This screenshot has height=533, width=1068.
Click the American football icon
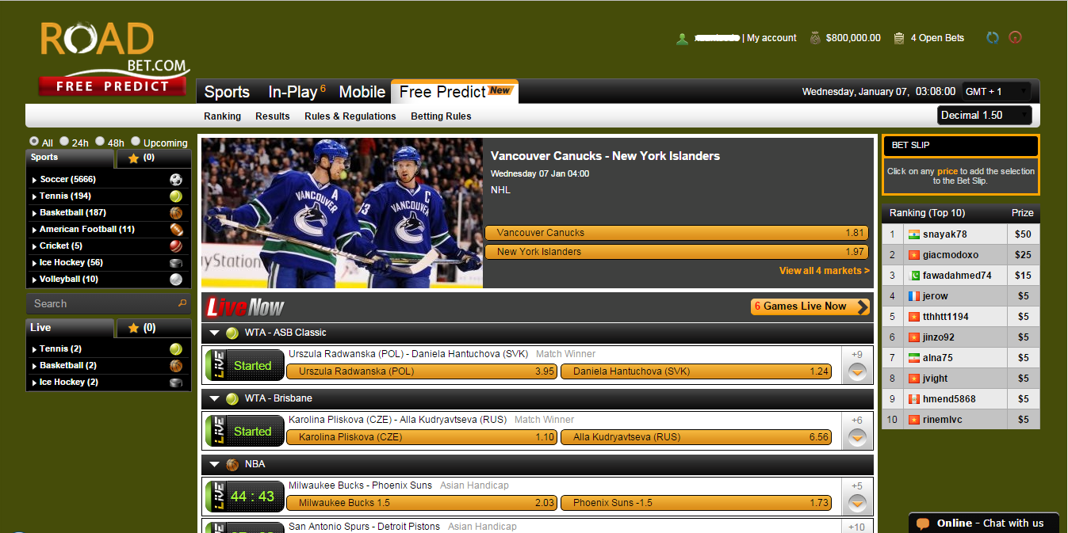coord(176,230)
